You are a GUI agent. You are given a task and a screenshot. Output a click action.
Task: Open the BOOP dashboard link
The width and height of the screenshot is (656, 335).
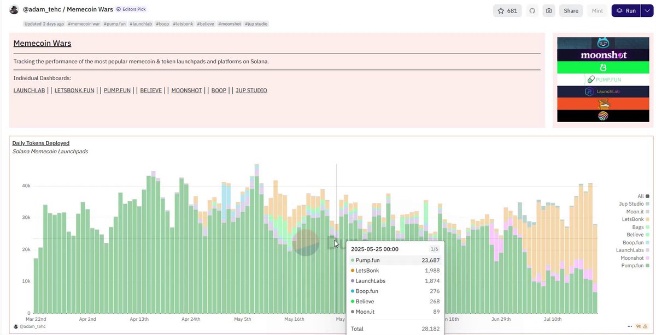pyautogui.click(x=219, y=91)
